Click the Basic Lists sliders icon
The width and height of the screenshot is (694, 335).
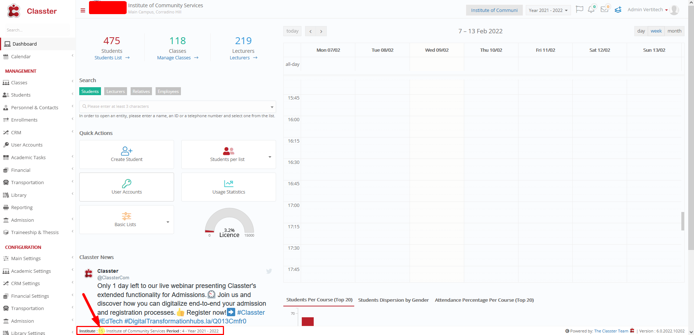point(127,216)
